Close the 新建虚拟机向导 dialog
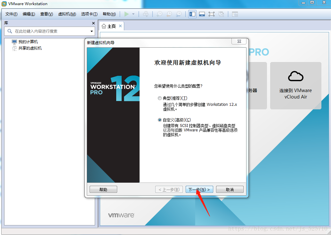The height and width of the screenshot is (235, 331). 239,41
